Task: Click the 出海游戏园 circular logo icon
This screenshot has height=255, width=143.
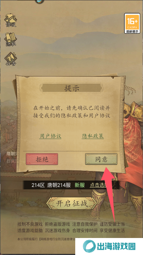Action: pyautogui.click(x=89, y=247)
